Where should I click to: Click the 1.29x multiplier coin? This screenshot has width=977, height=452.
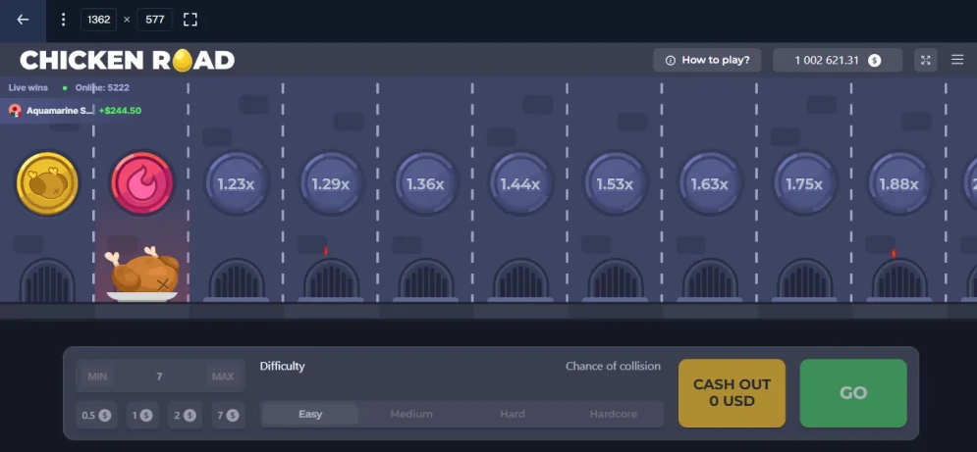tap(332, 183)
